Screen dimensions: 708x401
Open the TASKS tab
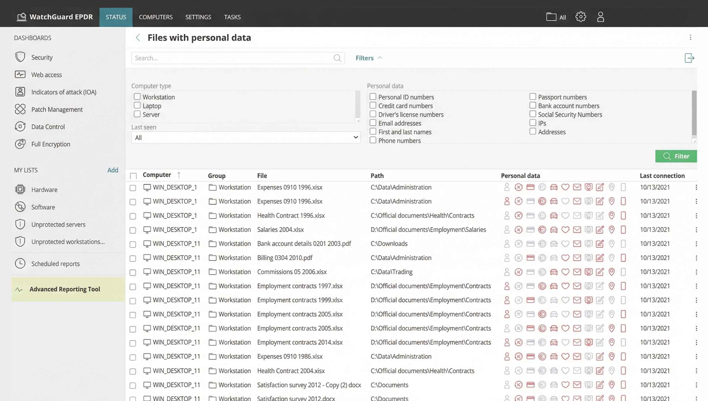coord(232,17)
